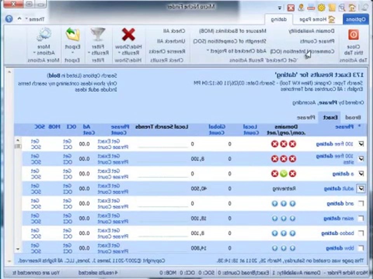Click the panel icon below results scroll-up arrow
Image resolution: width=373 pixels, height=279 pixels.
(18, 146)
